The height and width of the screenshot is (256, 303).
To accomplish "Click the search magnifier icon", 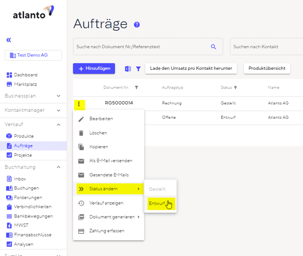I will pyautogui.click(x=213, y=47).
